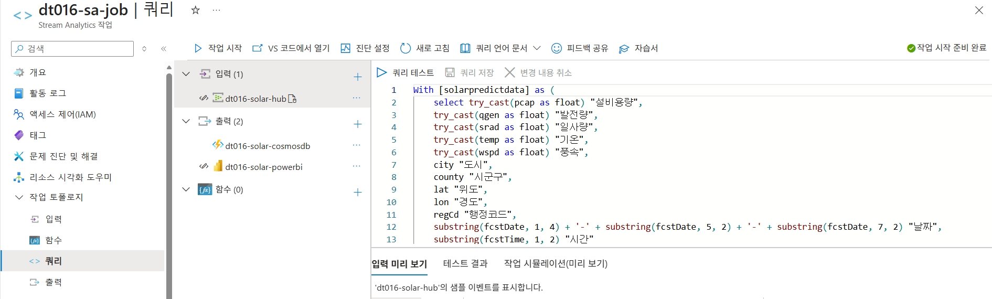The width and height of the screenshot is (992, 299).
Task: Click on "설비용량" in query line 2
Action: tap(614, 102)
